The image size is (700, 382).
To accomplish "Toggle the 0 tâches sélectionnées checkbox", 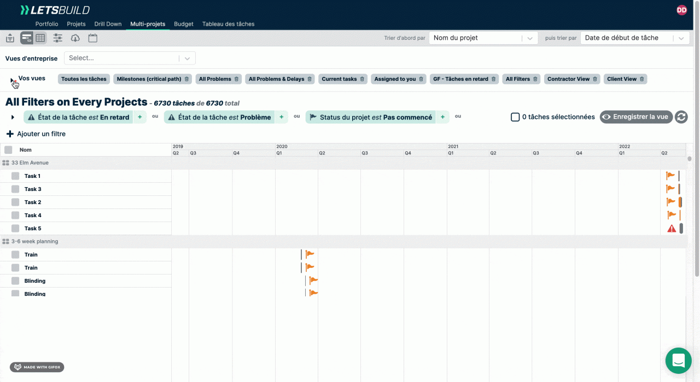I will (x=515, y=117).
